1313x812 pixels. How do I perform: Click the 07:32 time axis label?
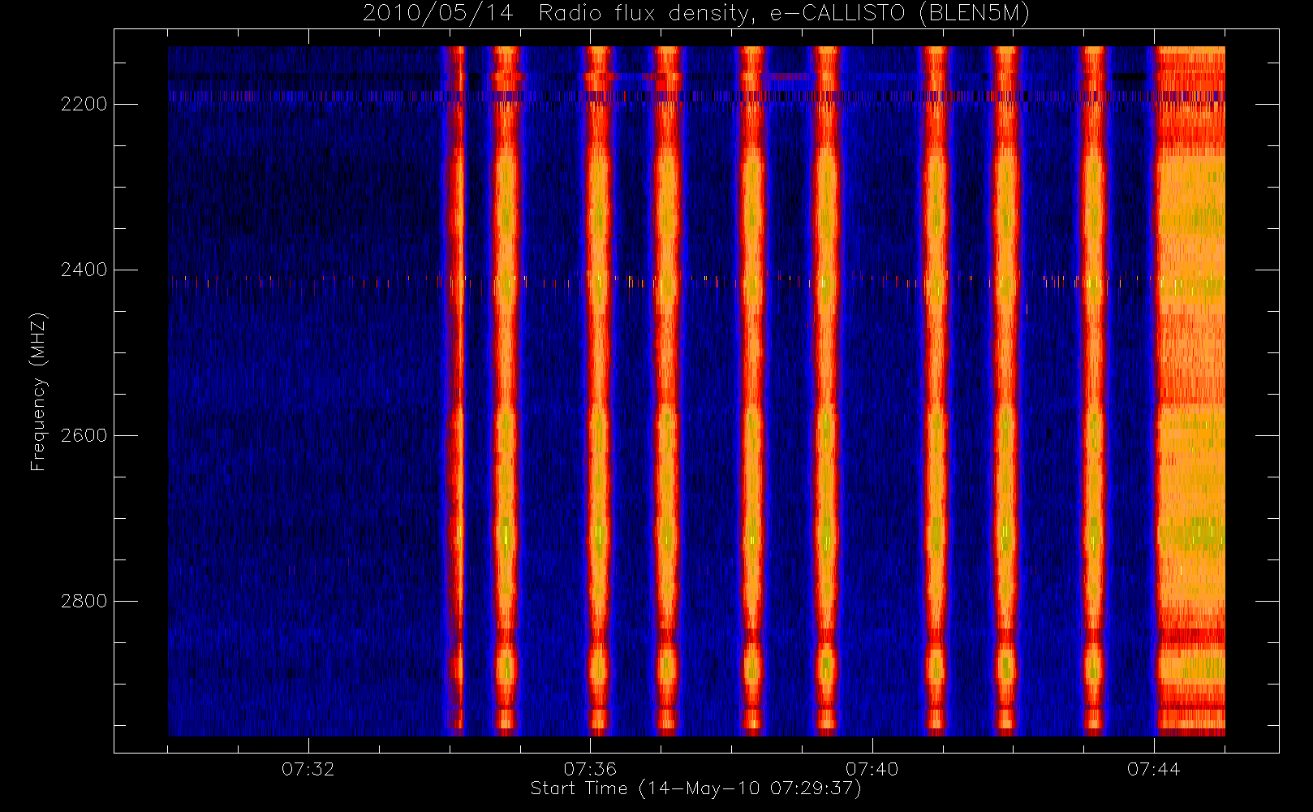coord(308,769)
